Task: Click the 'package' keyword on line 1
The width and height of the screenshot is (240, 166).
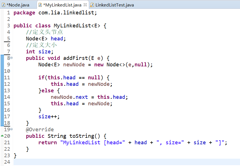Action: (x=24, y=13)
